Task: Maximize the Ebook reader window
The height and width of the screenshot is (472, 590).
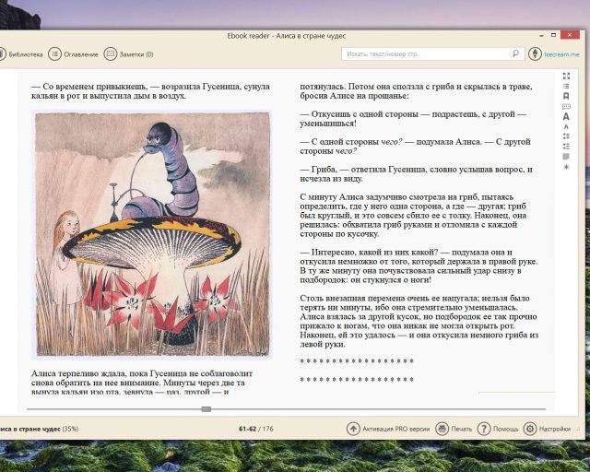Action: (x=553, y=35)
